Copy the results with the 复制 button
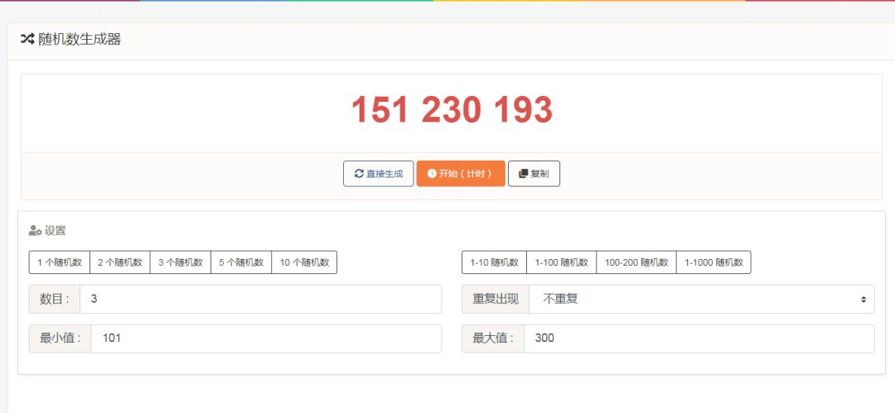This screenshot has height=413, width=895. pyautogui.click(x=534, y=174)
